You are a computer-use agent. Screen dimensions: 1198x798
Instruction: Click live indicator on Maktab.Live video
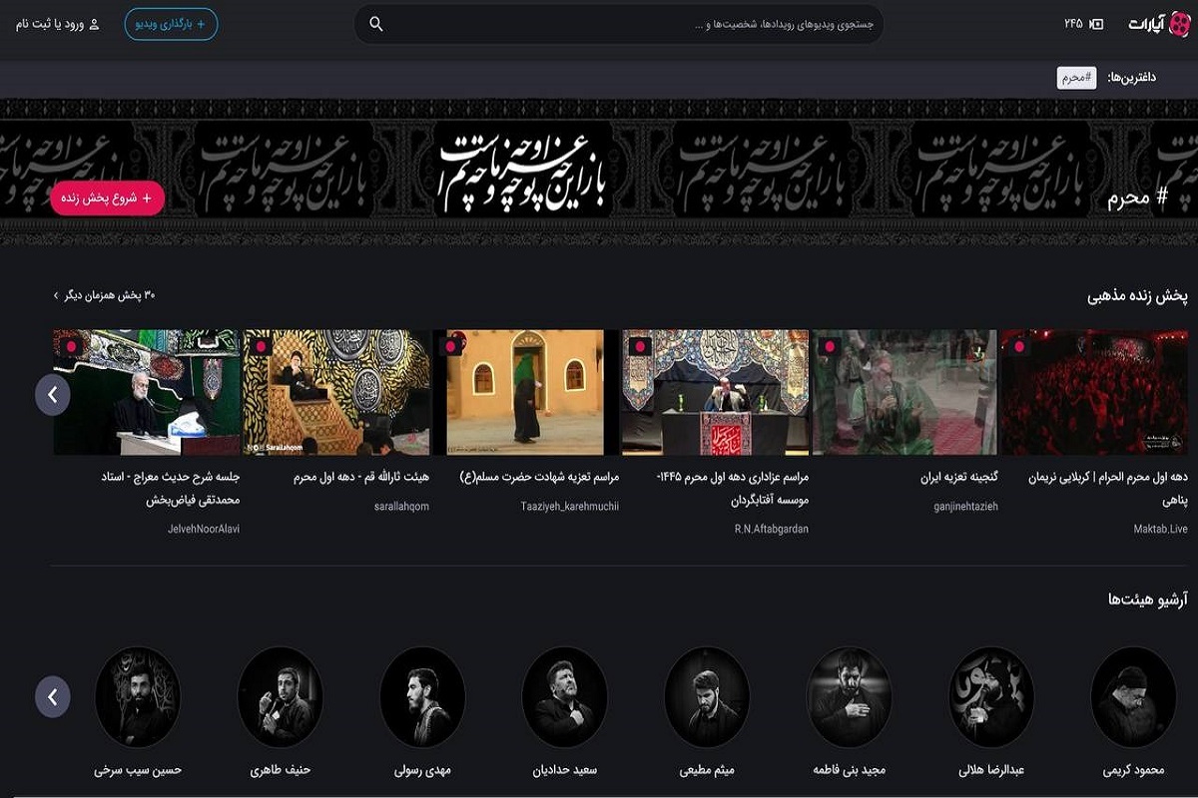pyautogui.click(x=1019, y=347)
